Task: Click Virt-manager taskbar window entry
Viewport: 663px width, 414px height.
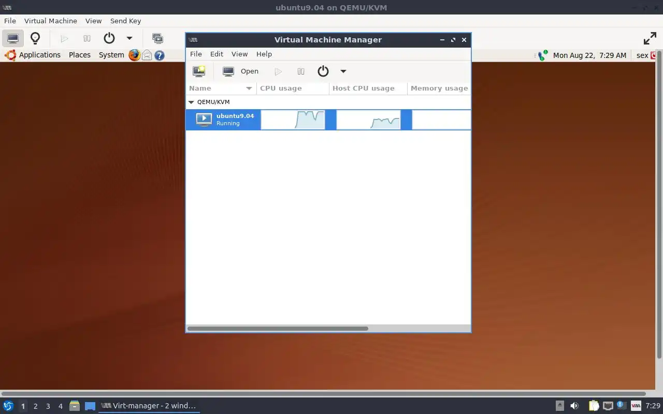Action: coord(149,406)
